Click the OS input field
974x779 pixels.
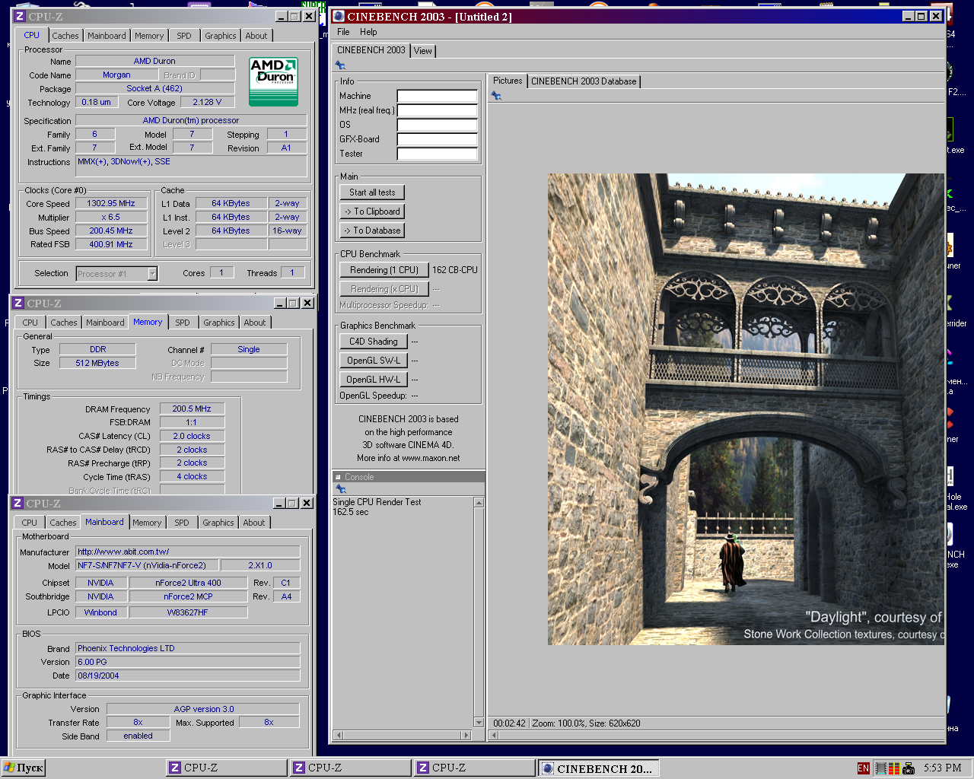(438, 125)
